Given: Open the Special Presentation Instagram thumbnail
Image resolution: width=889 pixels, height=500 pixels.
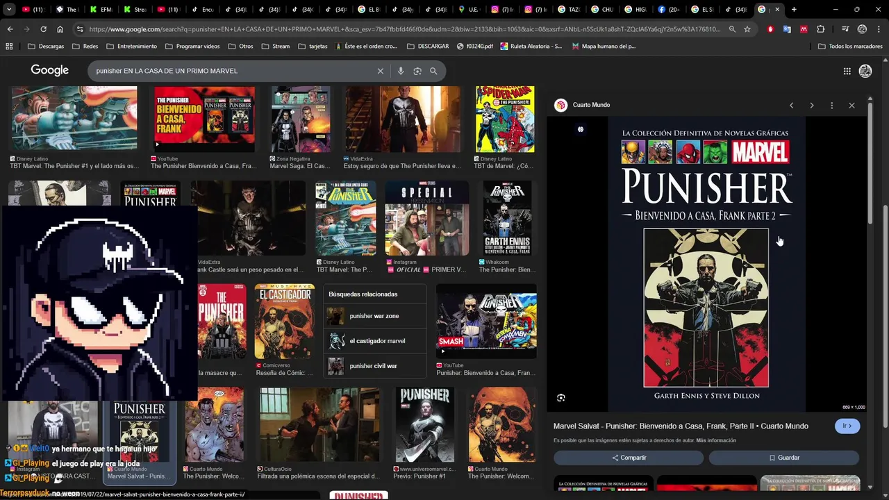Looking at the screenshot, I should point(427,218).
